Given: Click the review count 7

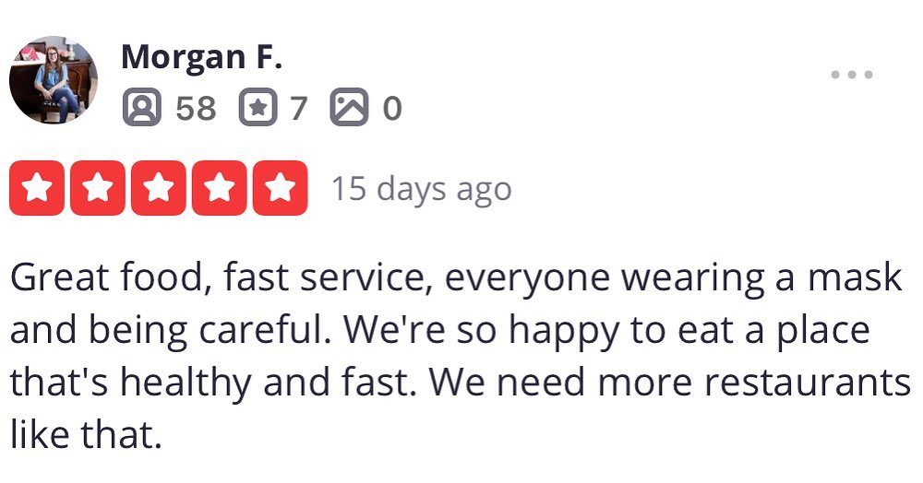Looking at the screenshot, I should 298,109.
